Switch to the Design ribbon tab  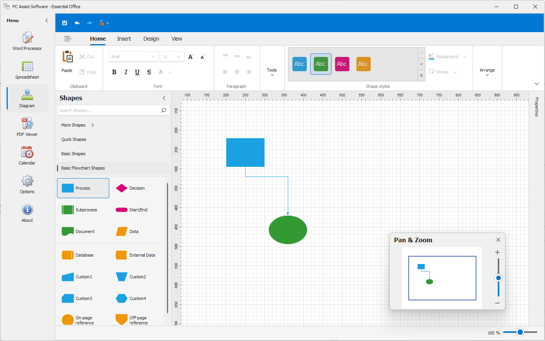click(x=151, y=39)
